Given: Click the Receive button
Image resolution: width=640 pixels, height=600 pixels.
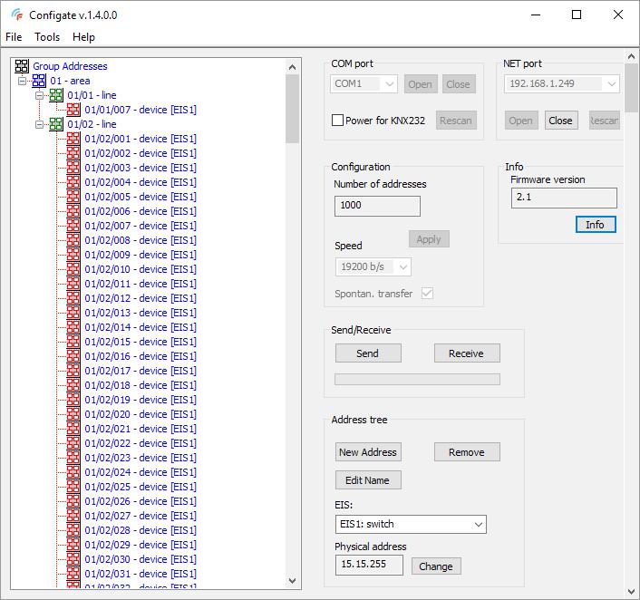Looking at the screenshot, I should click(x=467, y=353).
